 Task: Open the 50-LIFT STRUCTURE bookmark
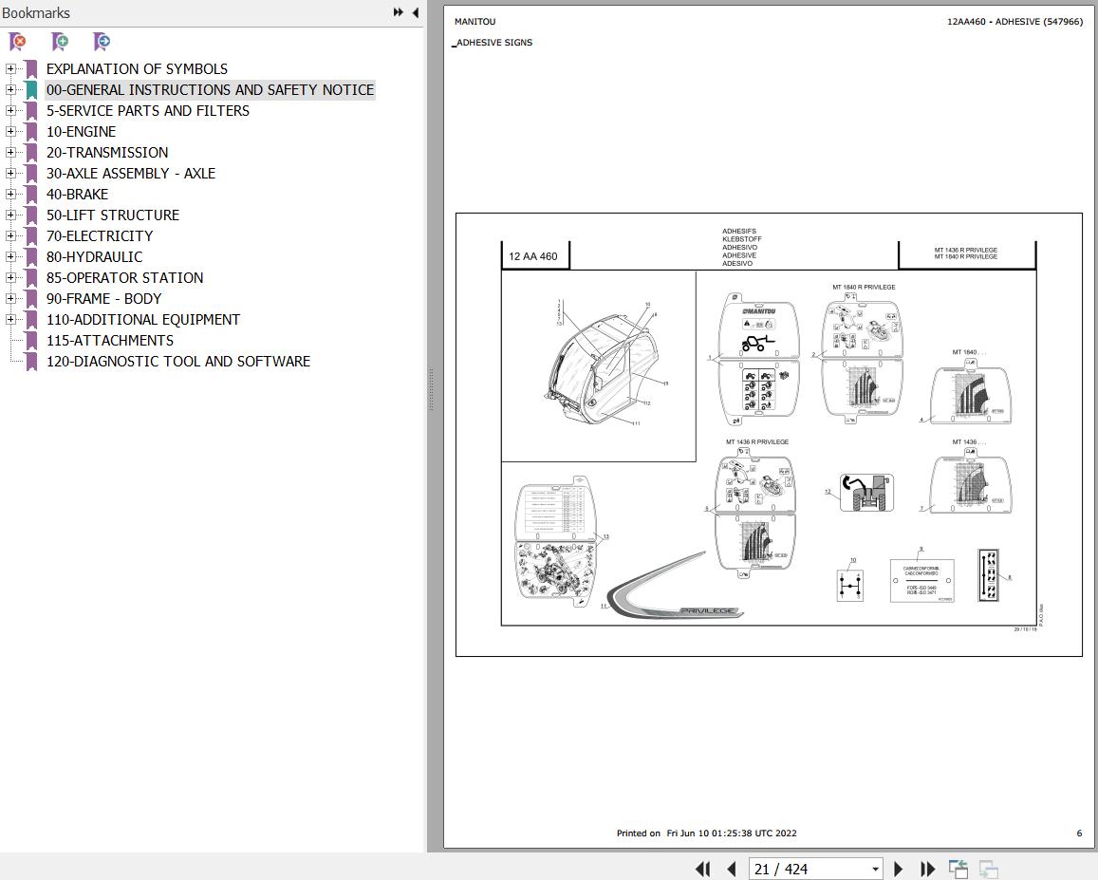click(x=113, y=215)
